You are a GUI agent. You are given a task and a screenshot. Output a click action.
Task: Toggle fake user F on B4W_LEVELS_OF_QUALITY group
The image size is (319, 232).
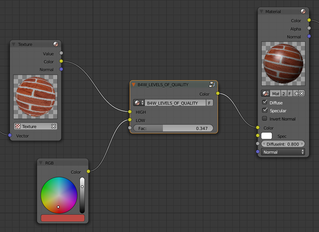coord(209,103)
